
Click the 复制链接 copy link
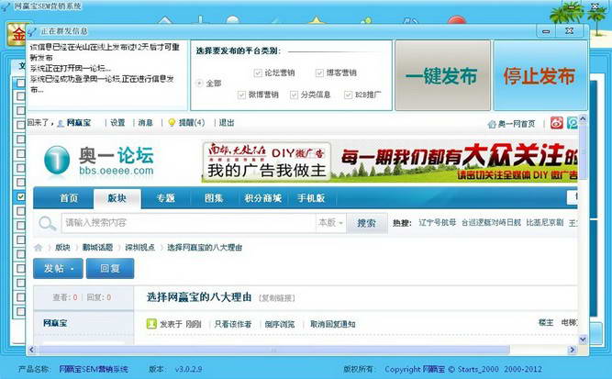pyautogui.click(x=277, y=298)
